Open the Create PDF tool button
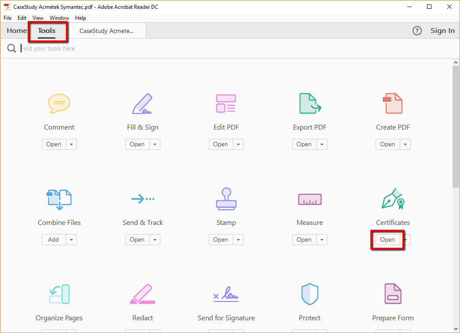The height and width of the screenshot is (333, 460). pyautogui.click(x=388, y=145)
